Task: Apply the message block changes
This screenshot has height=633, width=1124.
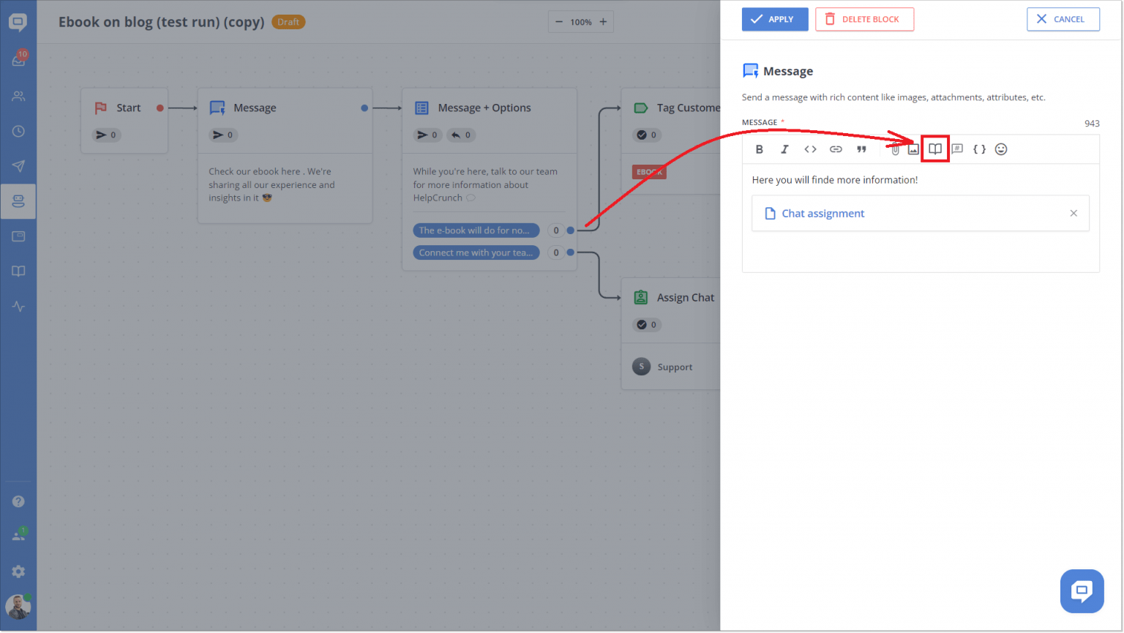Action: click(x=775, y=19)
